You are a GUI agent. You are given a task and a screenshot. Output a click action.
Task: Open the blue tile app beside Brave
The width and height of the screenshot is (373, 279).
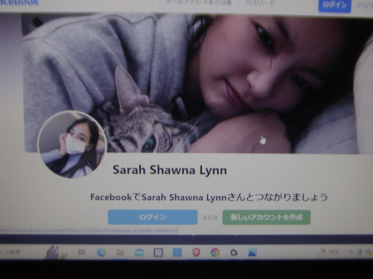pos(177,252)
